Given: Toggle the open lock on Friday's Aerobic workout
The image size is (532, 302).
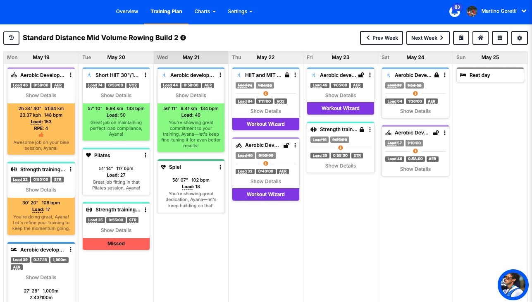Looking at the screenshot, I should point(361,75).
